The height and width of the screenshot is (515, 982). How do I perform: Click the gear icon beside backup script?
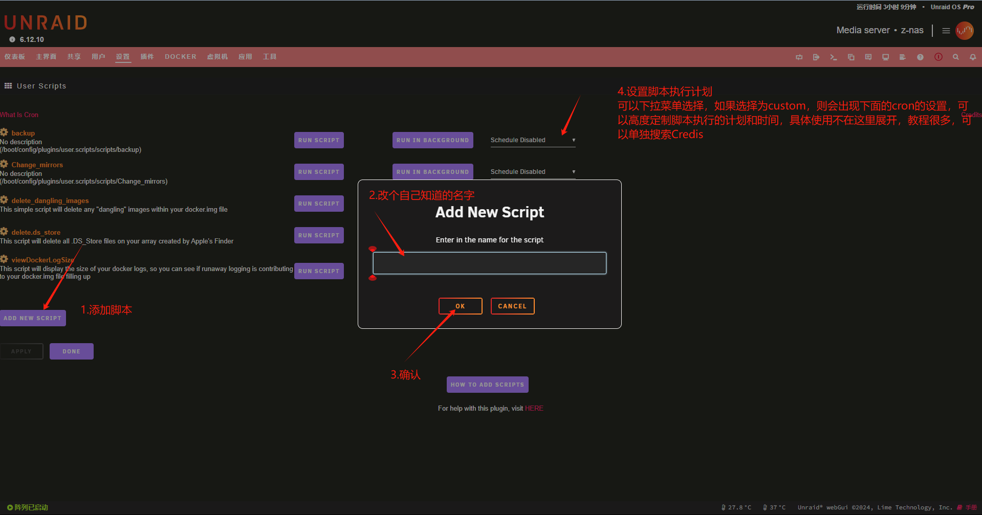(5, 132)
